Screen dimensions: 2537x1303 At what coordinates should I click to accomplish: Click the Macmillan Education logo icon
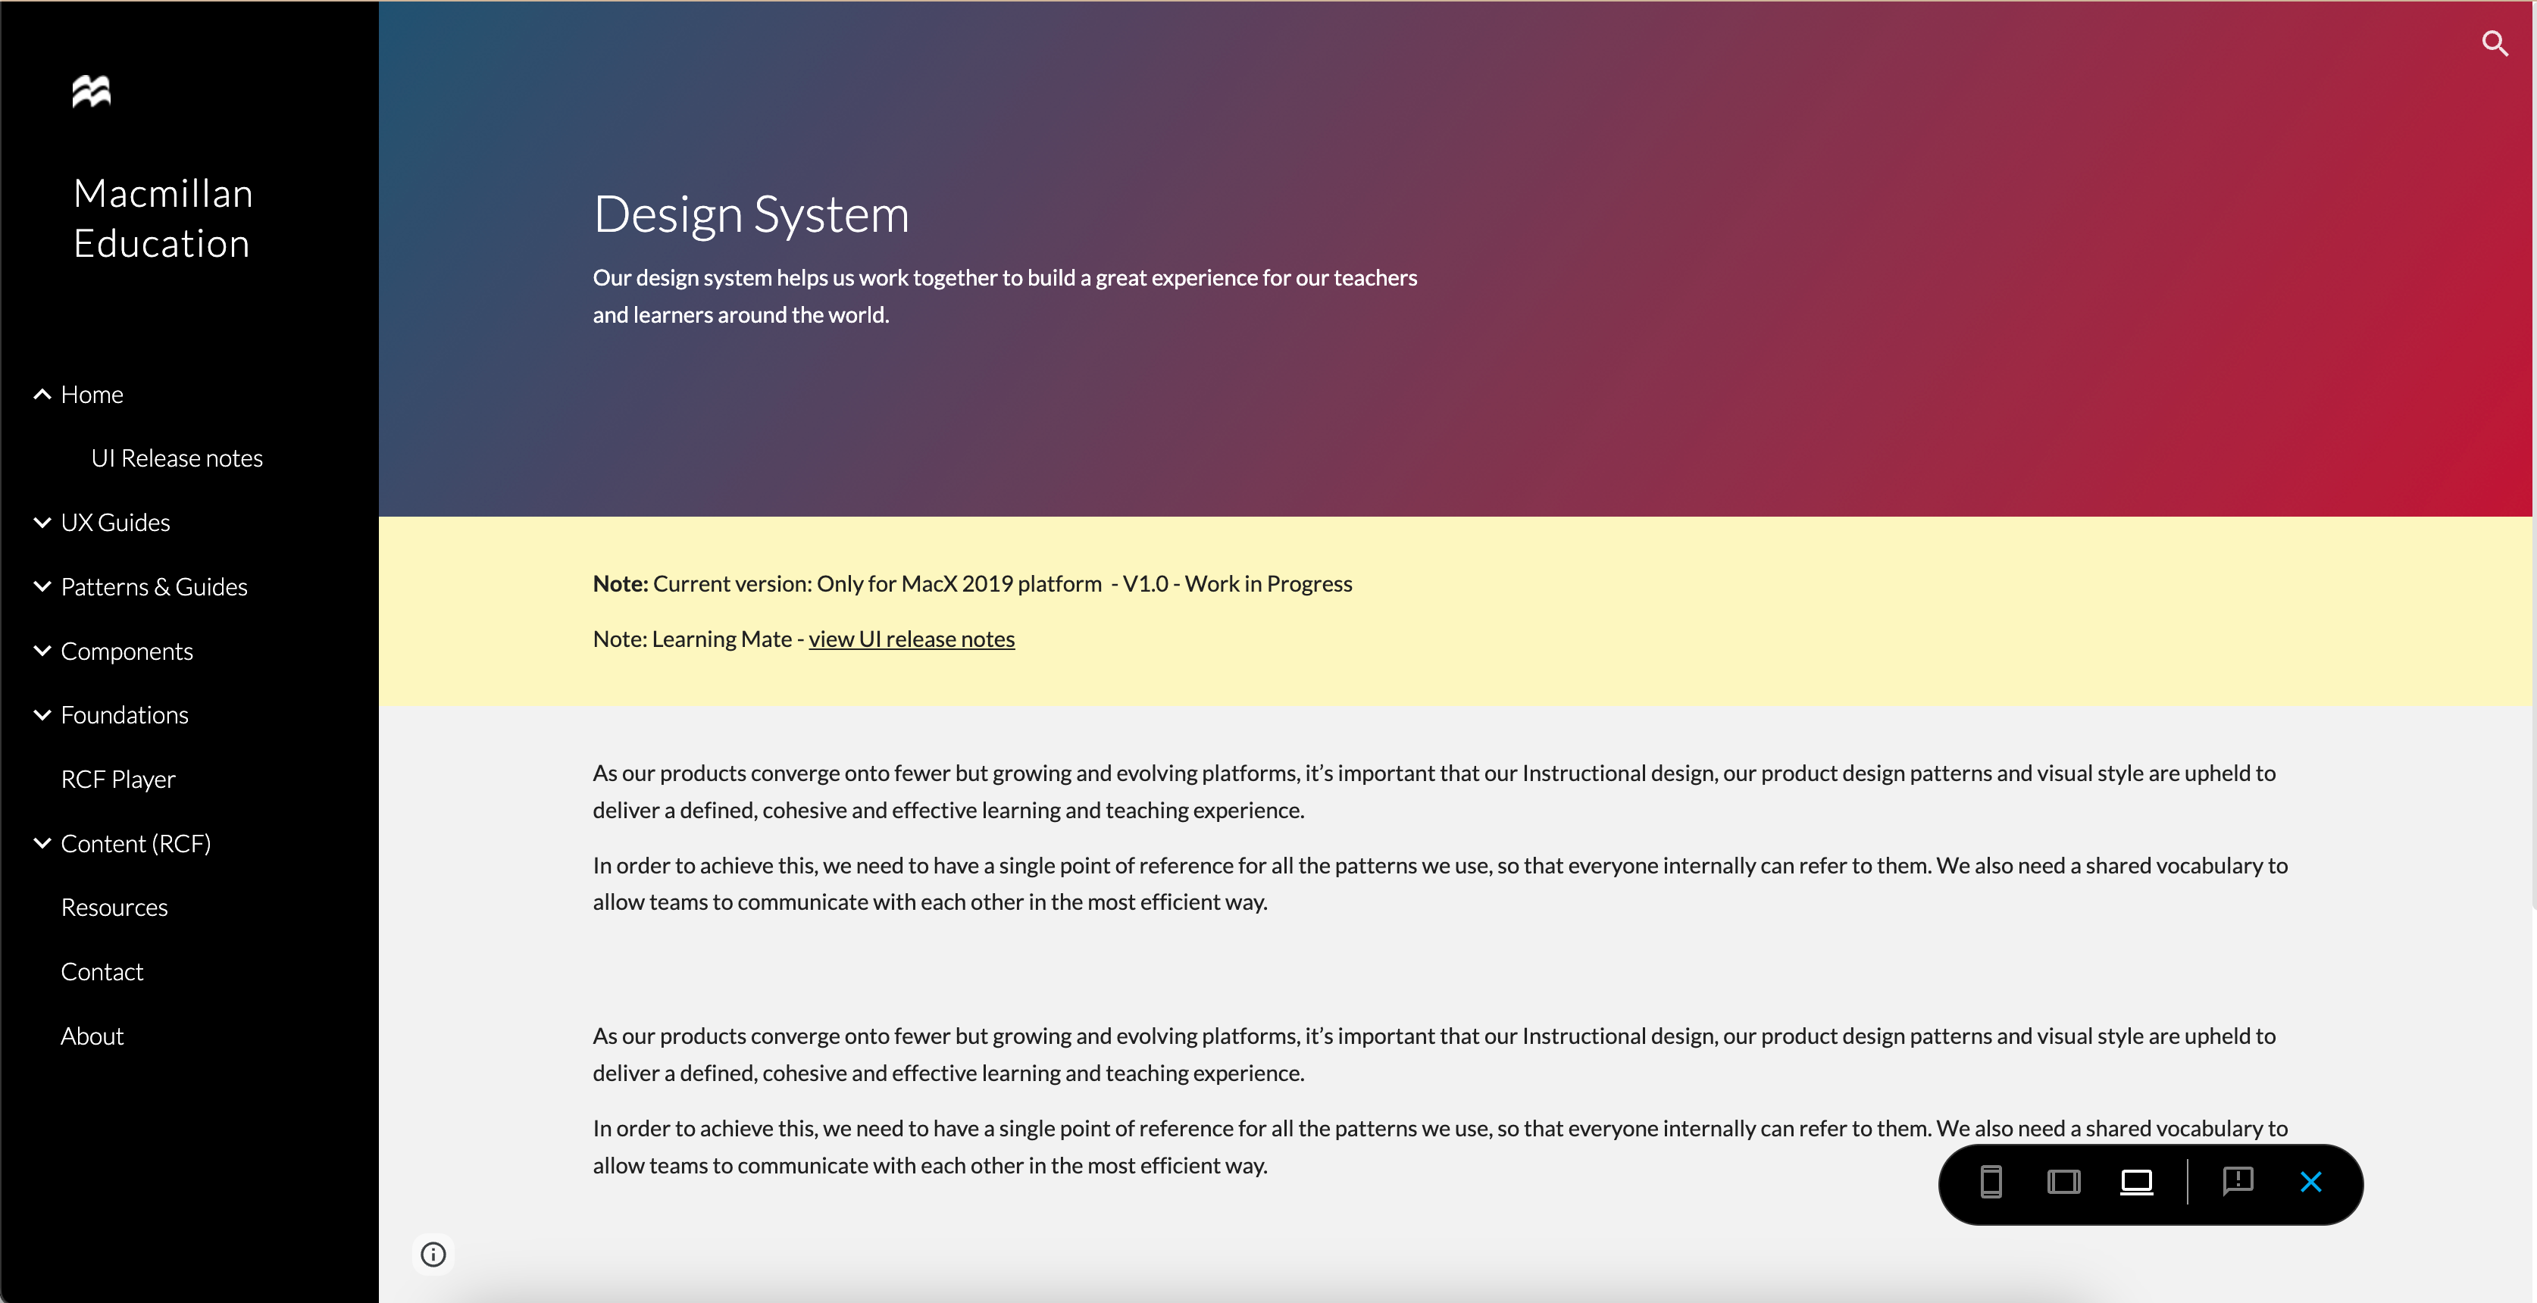(92, 92)
